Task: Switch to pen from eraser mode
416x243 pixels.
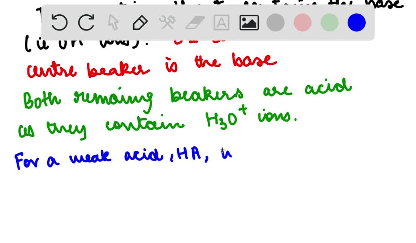Action: pyautogui.click(x=140, y=22)
